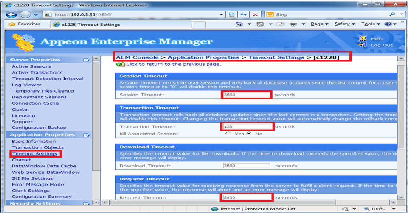Open Deployment Sessions
Viewport: 408px width, 213px height.
click(39, 97)
